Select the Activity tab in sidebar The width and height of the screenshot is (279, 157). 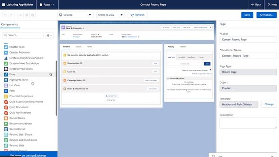coord(171,47)
